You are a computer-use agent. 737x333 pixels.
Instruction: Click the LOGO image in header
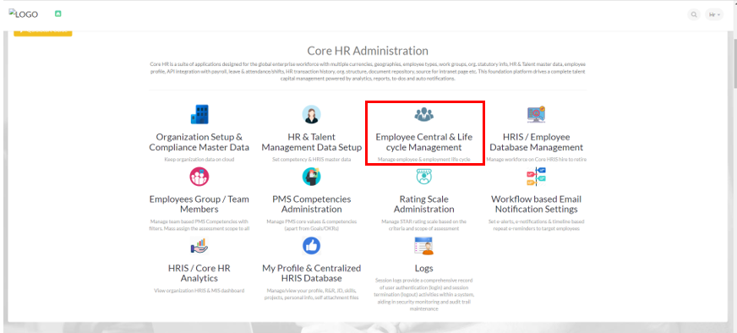coord(24,14)
